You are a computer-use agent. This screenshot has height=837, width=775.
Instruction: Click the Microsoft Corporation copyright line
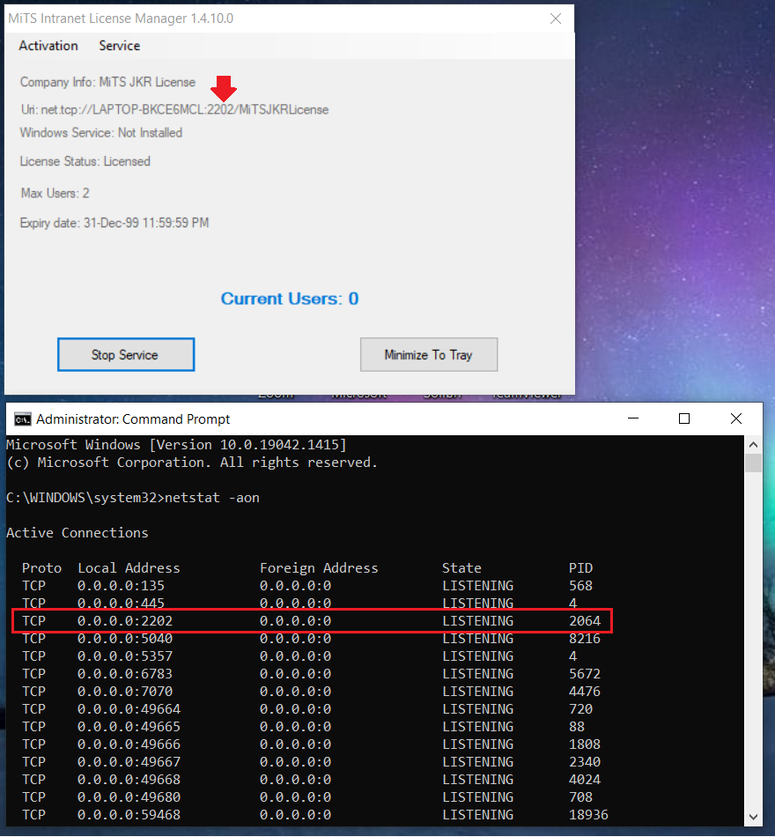click(192, 463)
